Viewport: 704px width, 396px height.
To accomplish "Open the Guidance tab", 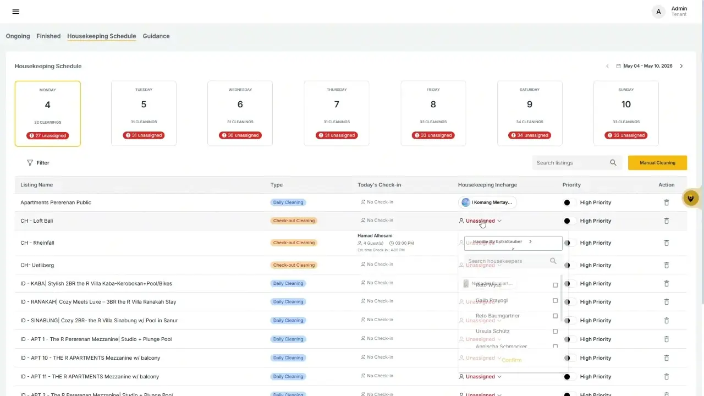I will coord(156,36).
